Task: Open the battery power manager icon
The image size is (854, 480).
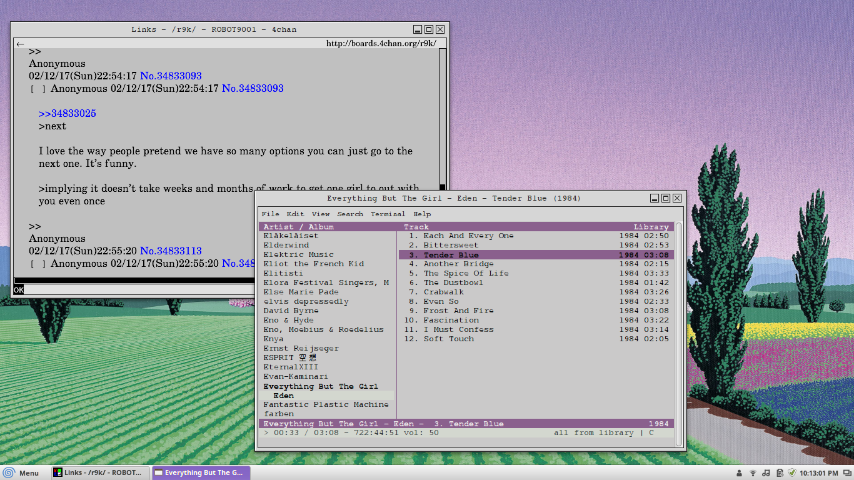Action: click(x=779, y=473)
